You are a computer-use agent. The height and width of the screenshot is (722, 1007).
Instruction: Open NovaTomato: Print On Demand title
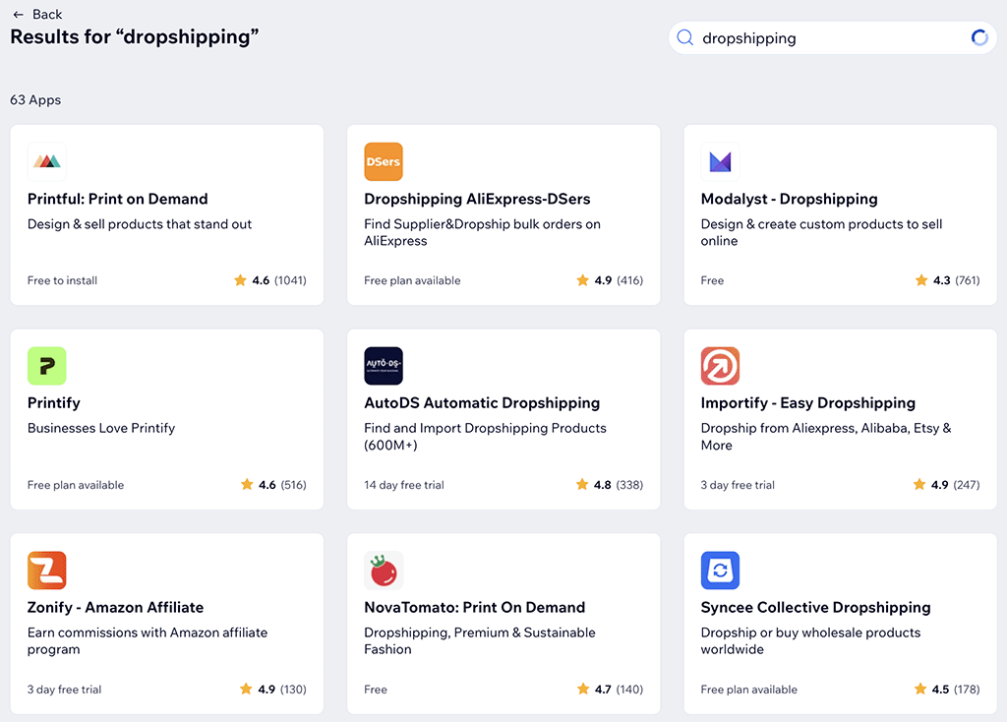click(475, 608)
